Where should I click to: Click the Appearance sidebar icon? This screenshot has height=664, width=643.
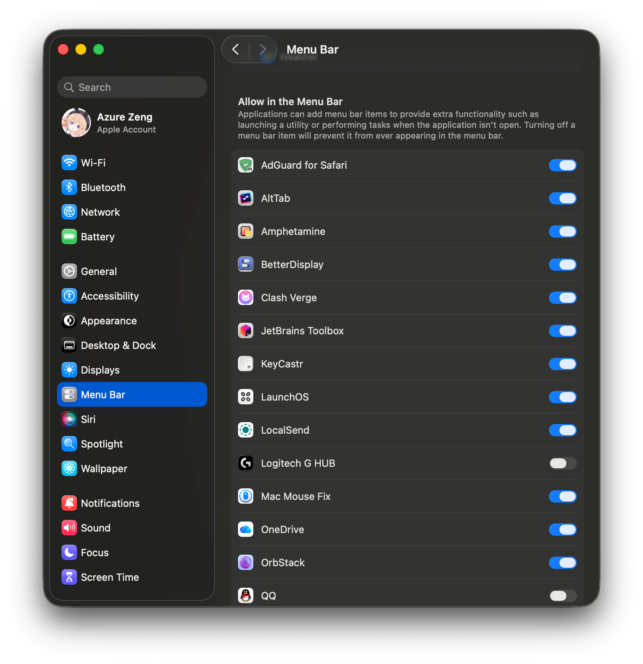pyautogui.click(x=69, y=321)
